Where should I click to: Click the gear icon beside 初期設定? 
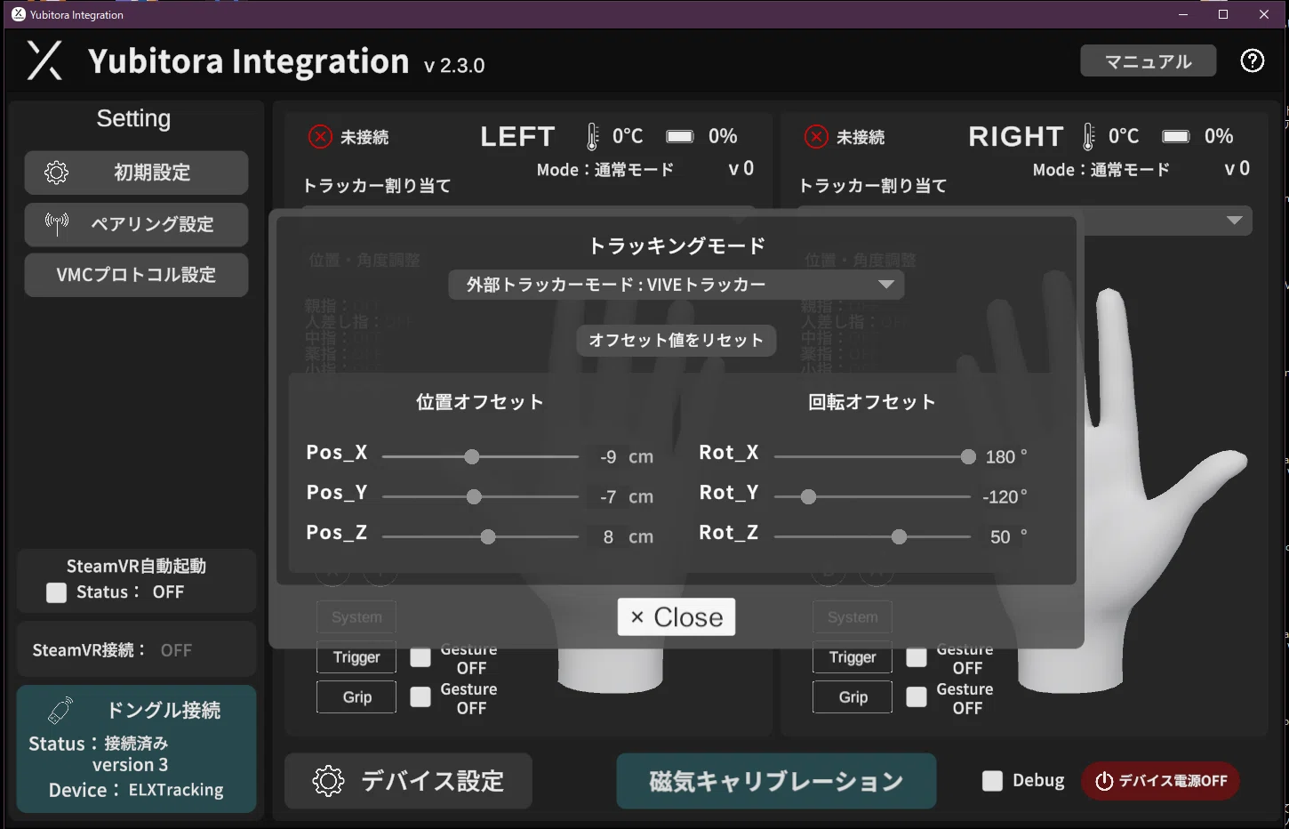(56, 173)
